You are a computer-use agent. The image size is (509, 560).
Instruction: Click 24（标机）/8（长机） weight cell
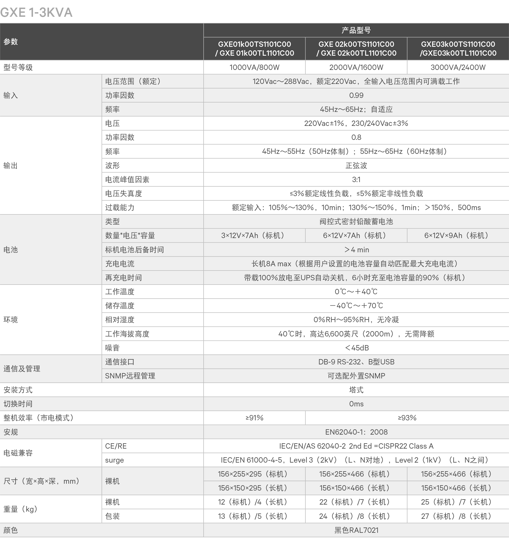pos(356,517)
